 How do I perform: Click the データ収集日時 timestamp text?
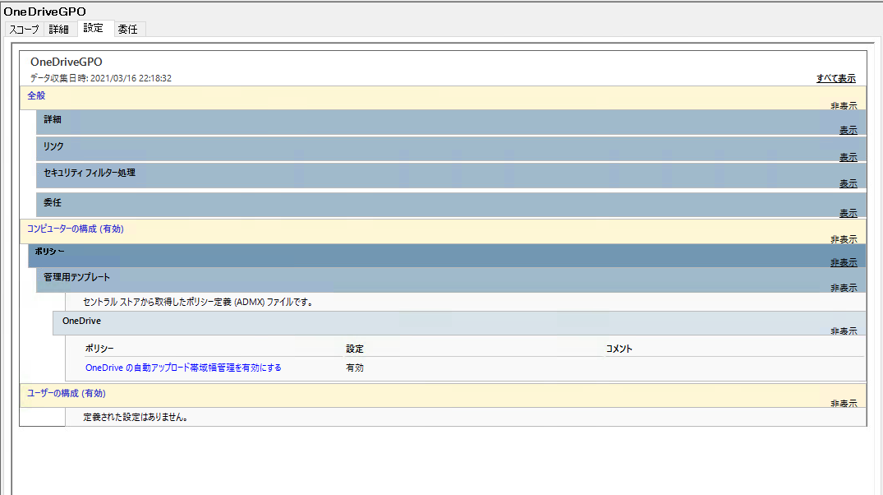coord(101,78)
